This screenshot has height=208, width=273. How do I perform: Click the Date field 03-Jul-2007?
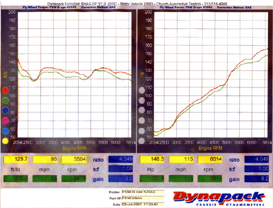click(x=143, y=204)
